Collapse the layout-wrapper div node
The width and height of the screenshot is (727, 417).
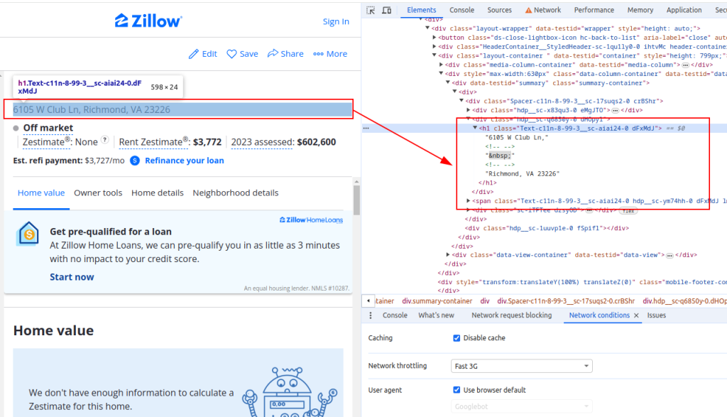tap(427, 28)
